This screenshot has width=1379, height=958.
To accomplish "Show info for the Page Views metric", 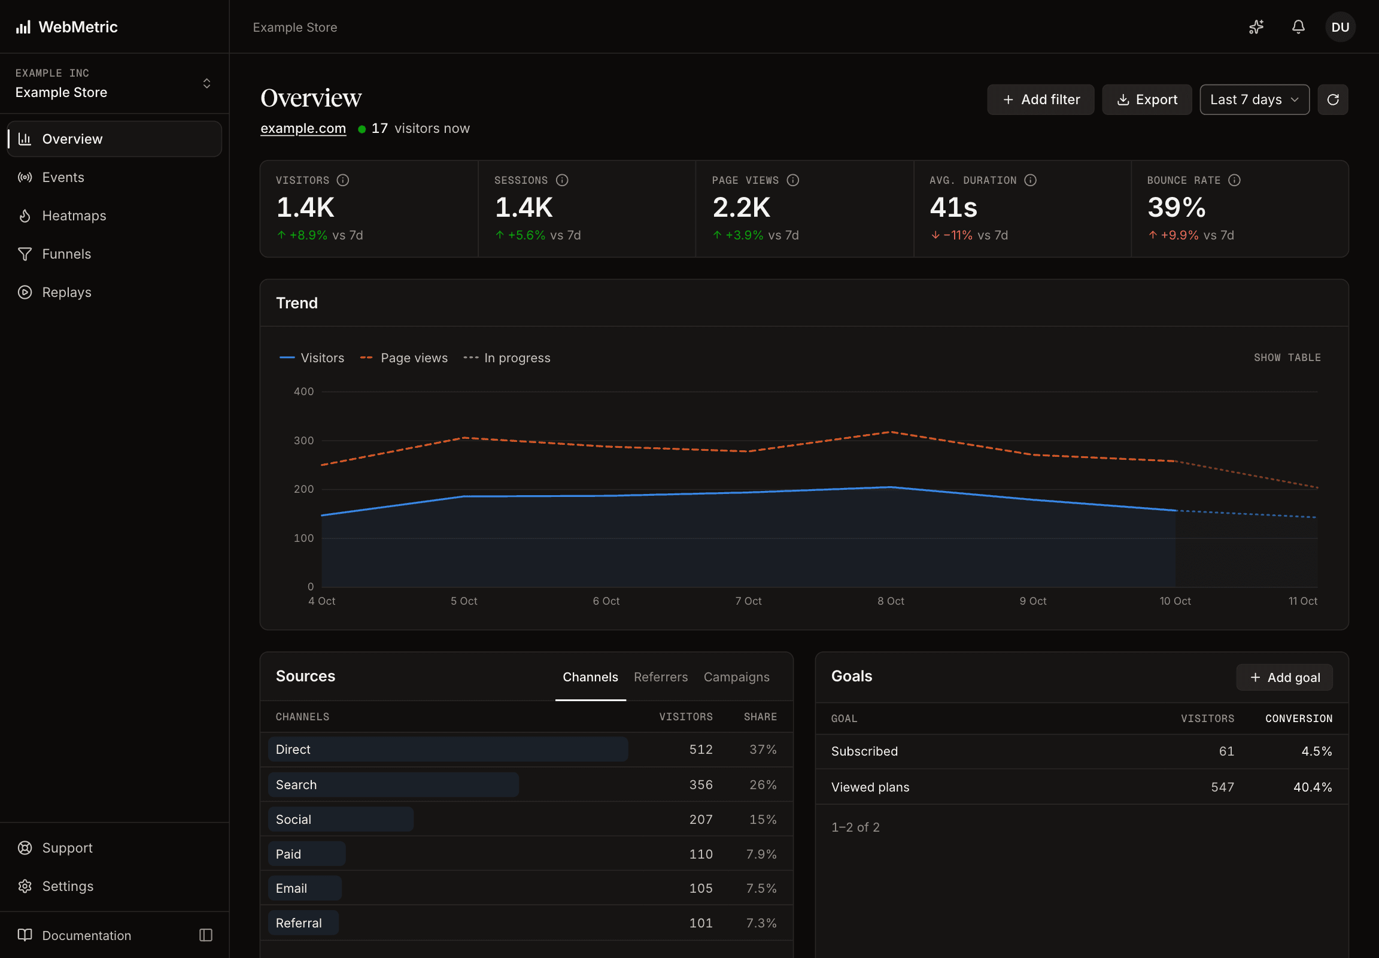I will (792, 180).
